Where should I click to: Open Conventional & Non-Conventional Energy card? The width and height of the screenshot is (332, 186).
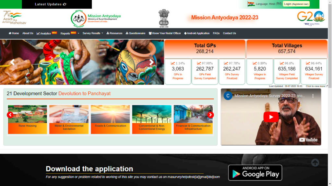(152, 119)
